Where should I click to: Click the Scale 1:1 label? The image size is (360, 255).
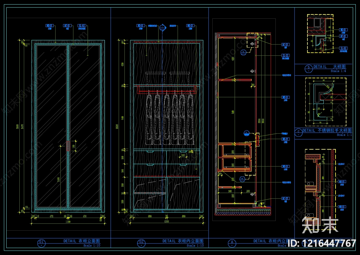(x=344, y=135)
